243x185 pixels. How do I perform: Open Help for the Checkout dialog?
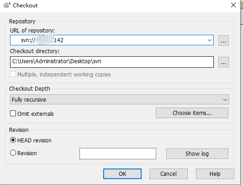(x=215, y=174)
